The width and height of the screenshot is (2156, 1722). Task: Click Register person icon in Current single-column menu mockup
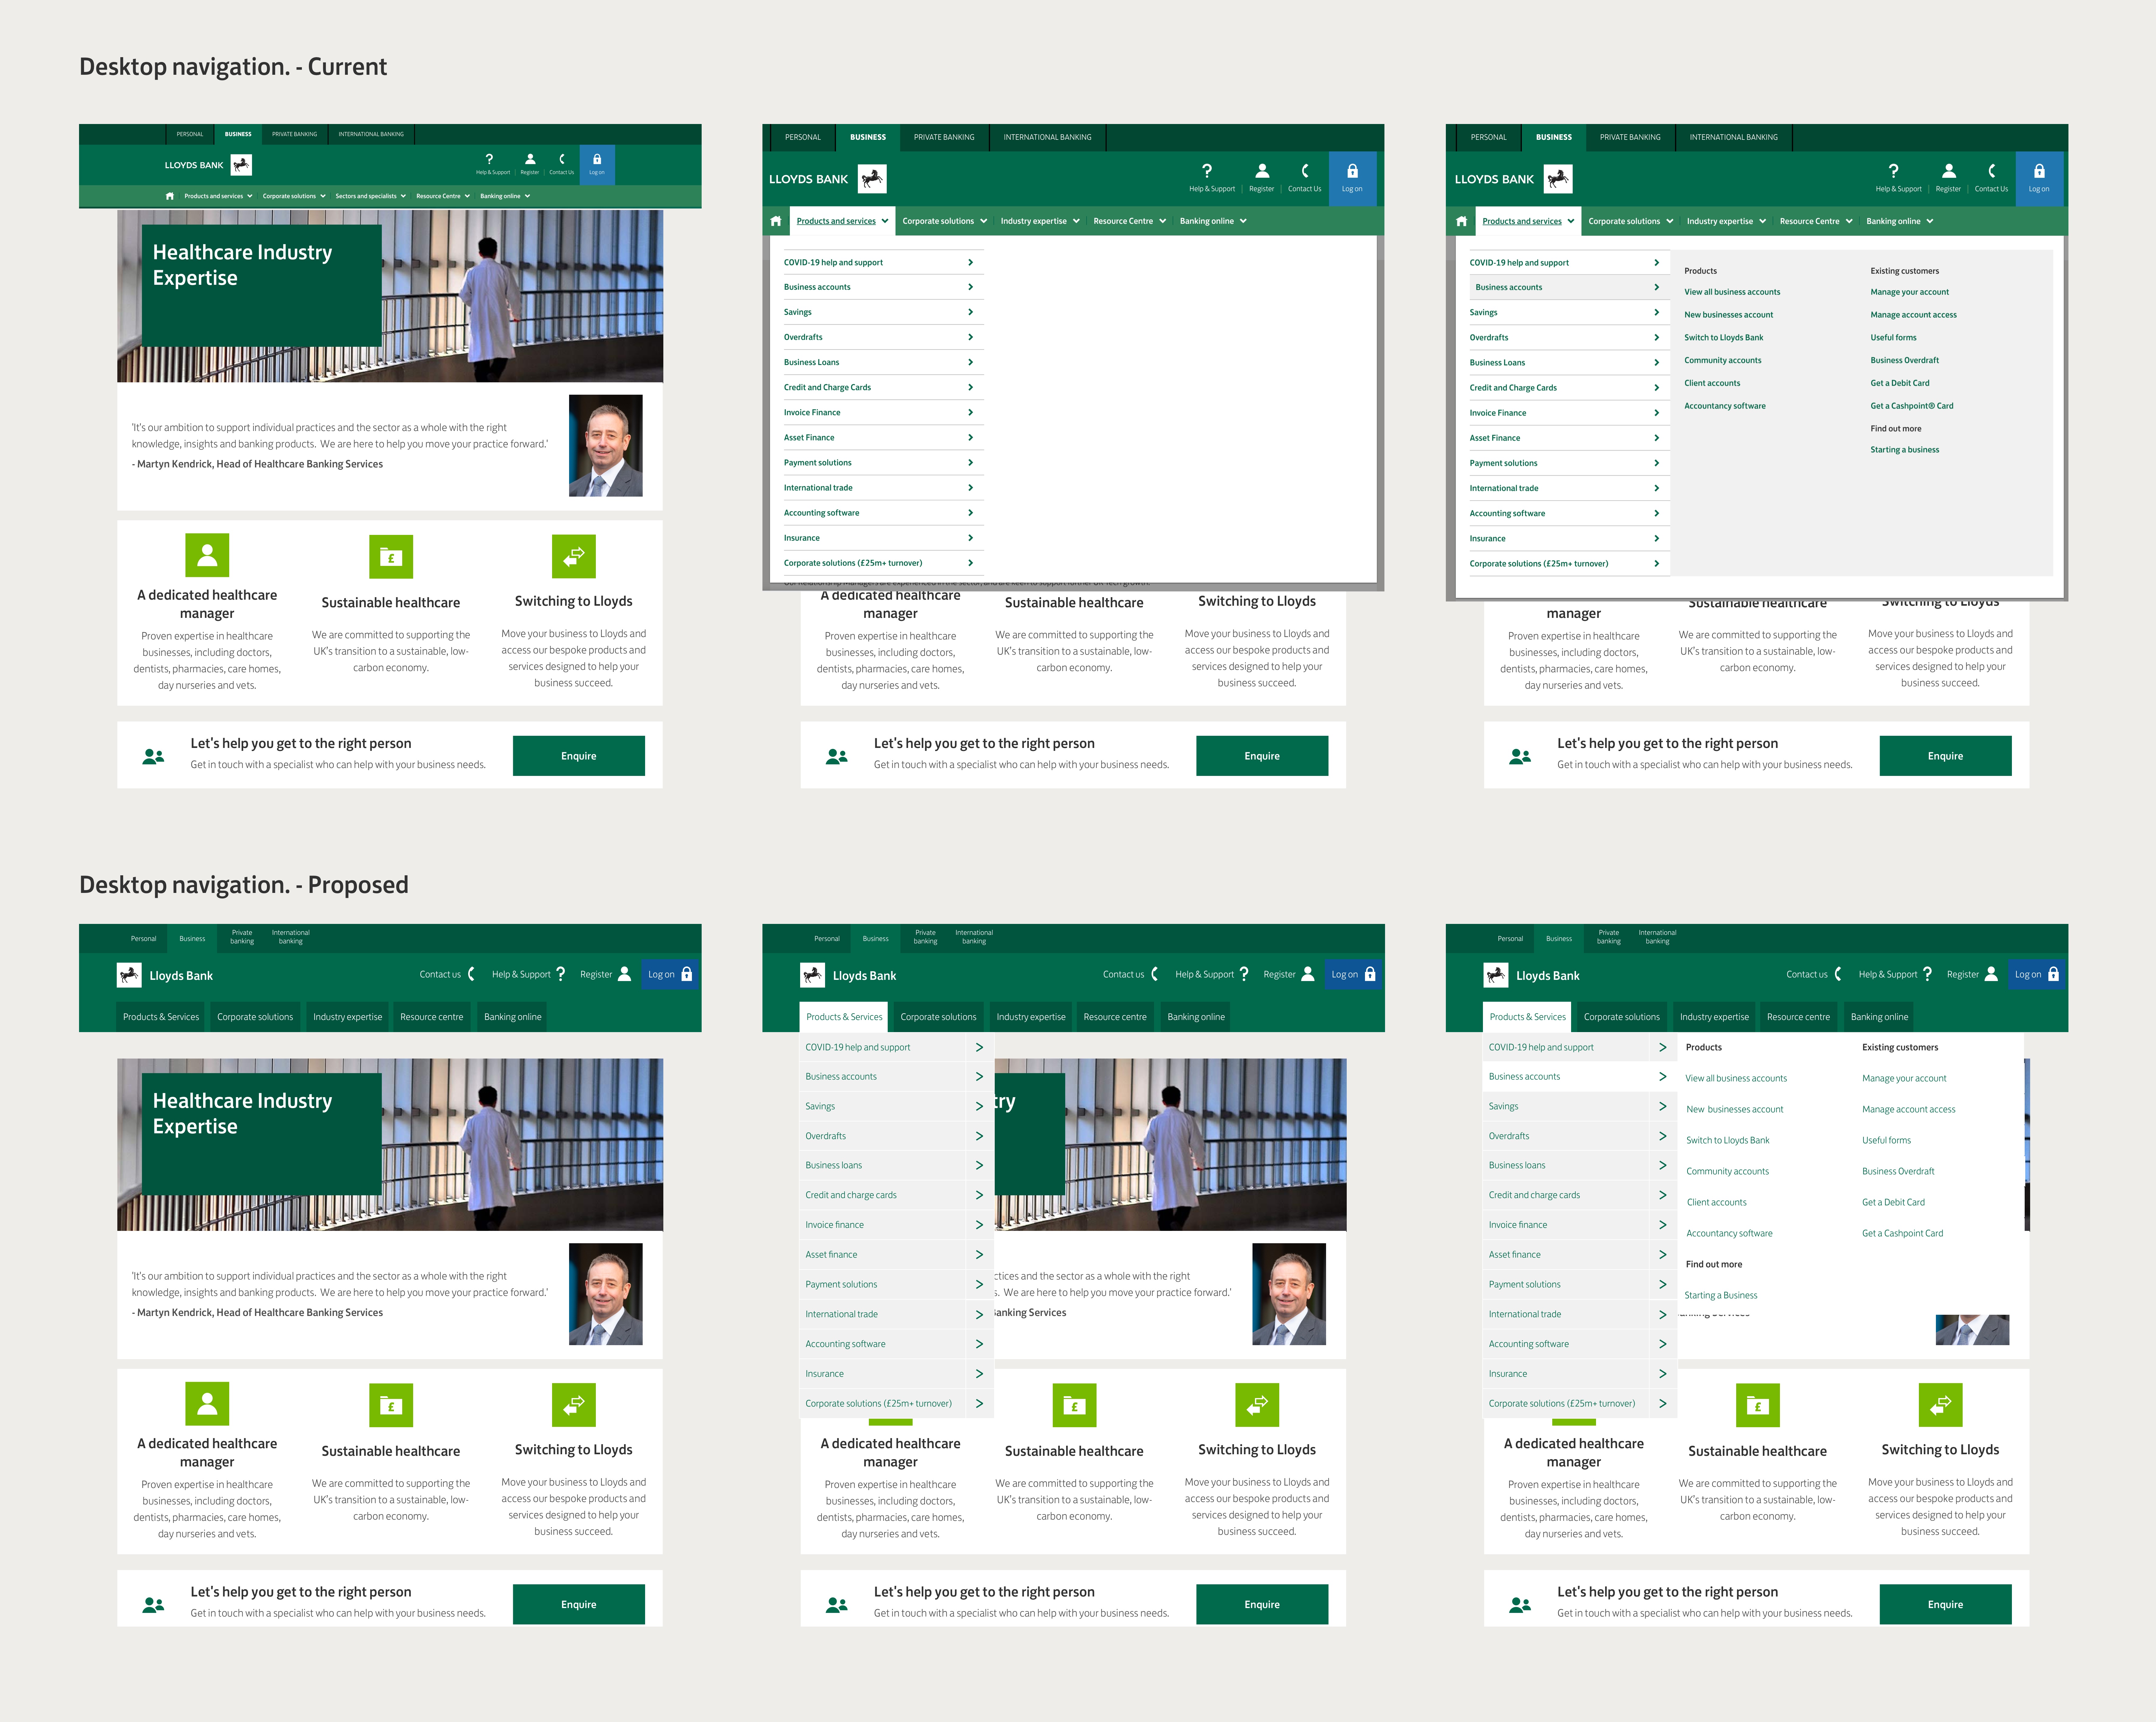click(1262, 171)
